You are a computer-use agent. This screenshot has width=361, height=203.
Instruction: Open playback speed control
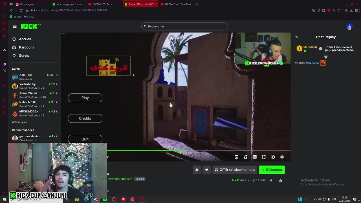click(273, 157)
